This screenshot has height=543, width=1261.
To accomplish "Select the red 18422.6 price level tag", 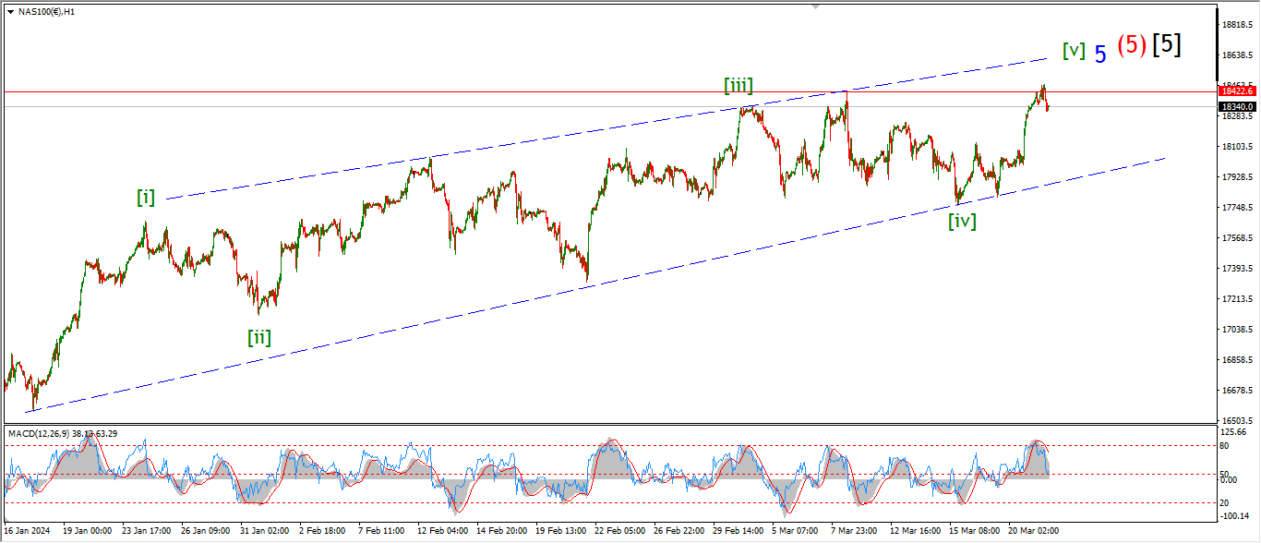I will tap(1236, 91).
